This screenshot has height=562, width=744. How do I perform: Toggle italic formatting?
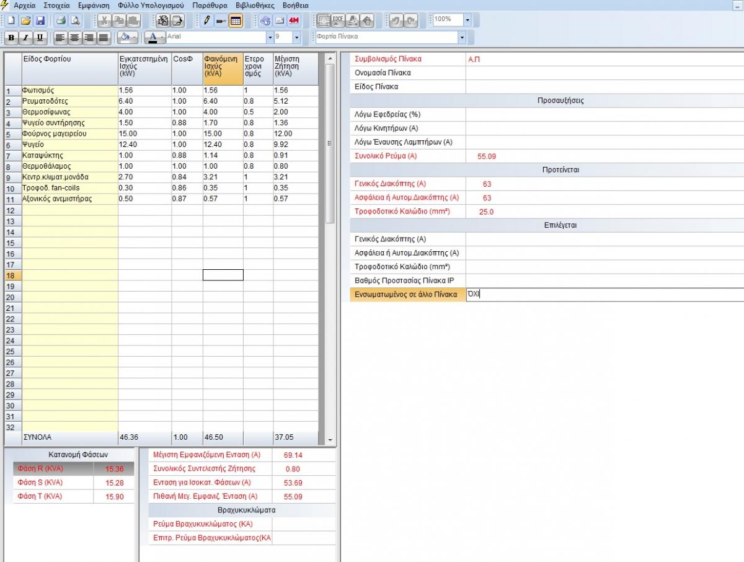(25, 37)
